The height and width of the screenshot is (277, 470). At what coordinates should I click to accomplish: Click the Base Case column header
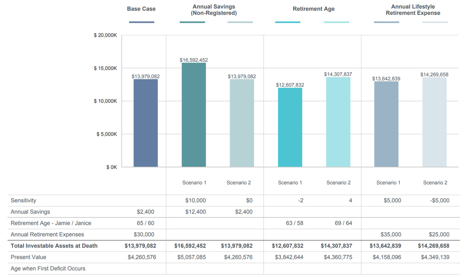point(141,9)
